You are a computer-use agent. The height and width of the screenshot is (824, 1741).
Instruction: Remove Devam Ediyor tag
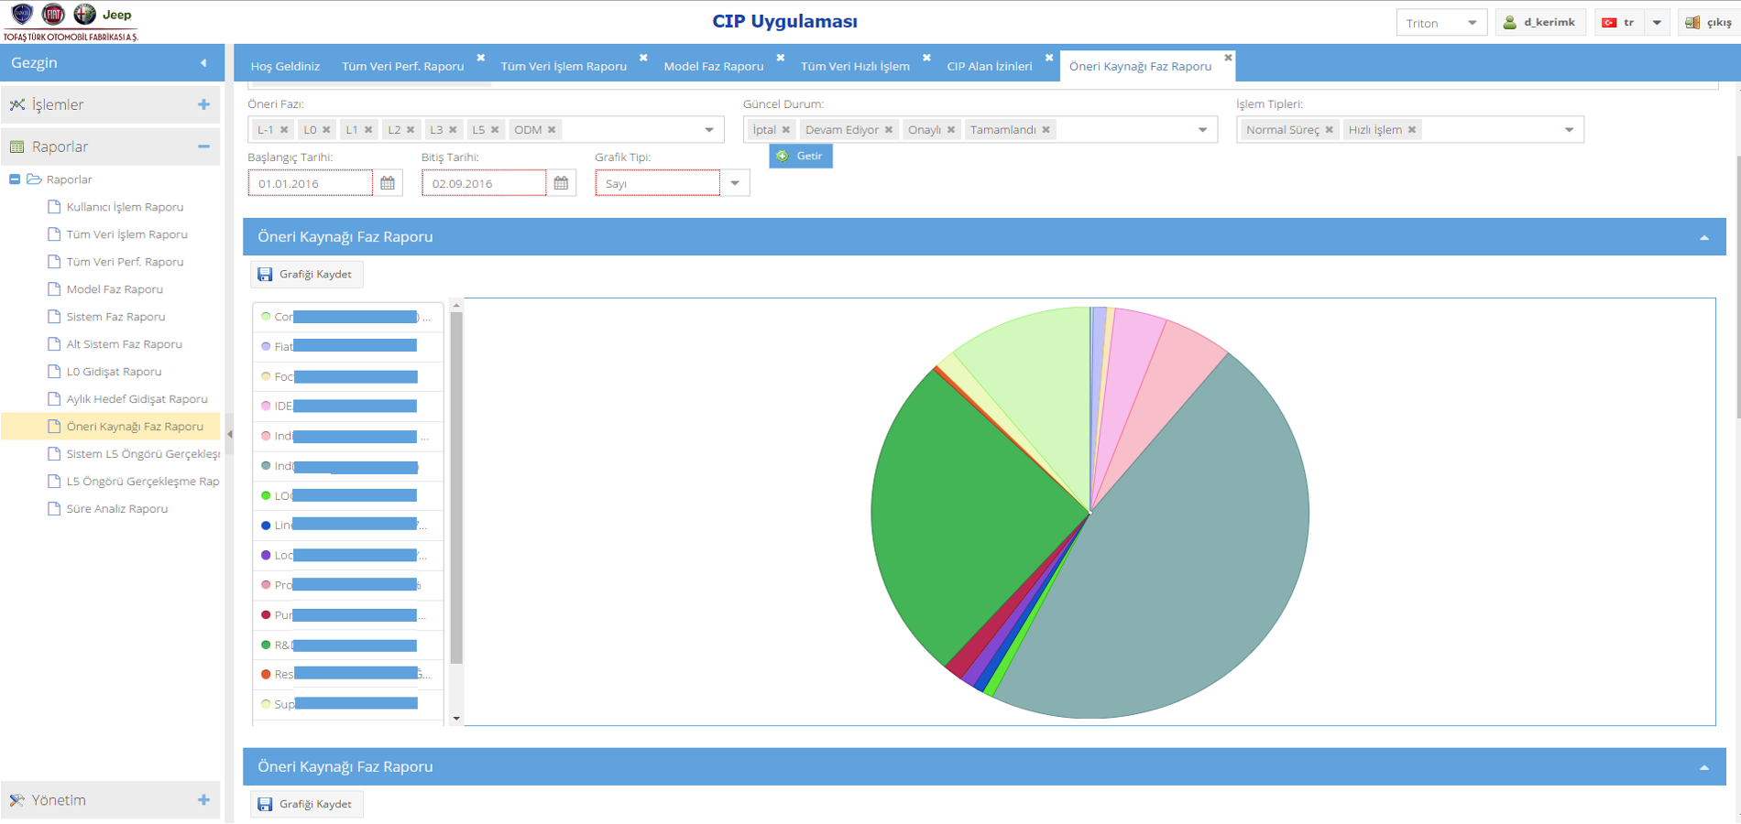pos(889,130)
